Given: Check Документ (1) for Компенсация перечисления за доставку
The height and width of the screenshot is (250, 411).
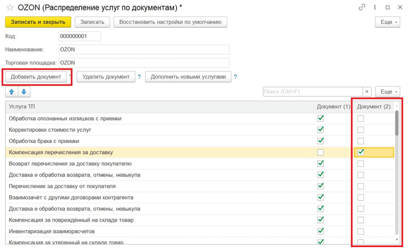Looking at the screenshot, I should (320, 152).
